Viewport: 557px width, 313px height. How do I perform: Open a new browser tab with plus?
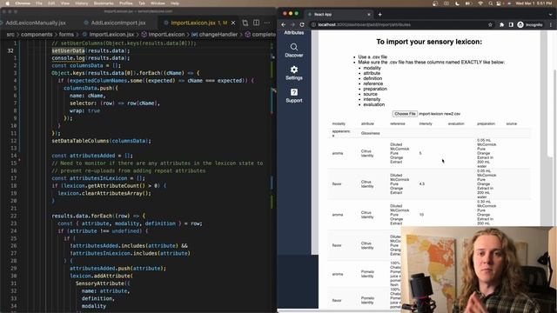[379, 15]
